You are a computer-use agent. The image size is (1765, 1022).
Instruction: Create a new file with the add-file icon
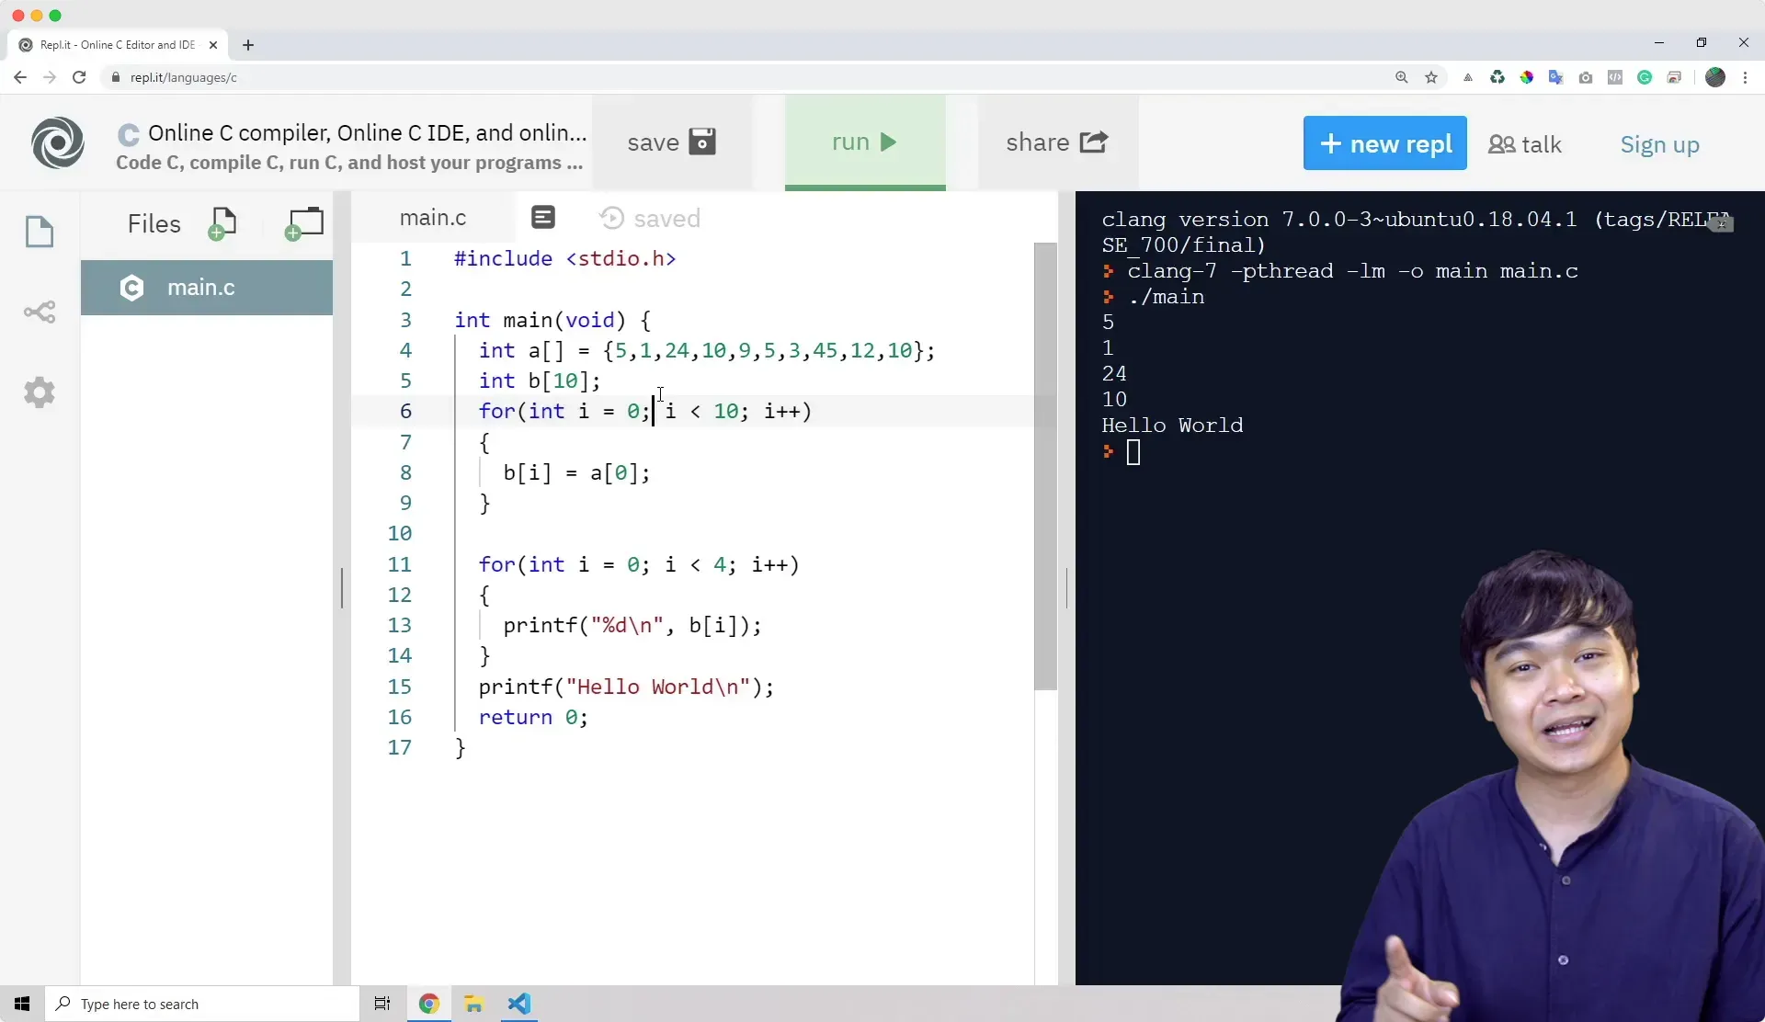(x=223, y=223)
